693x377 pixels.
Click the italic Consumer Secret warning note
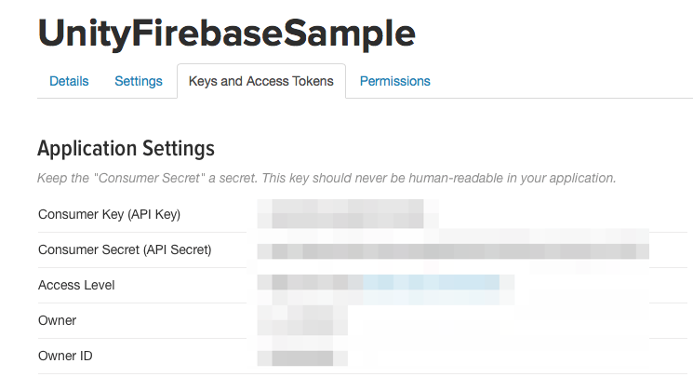[326, 177]
